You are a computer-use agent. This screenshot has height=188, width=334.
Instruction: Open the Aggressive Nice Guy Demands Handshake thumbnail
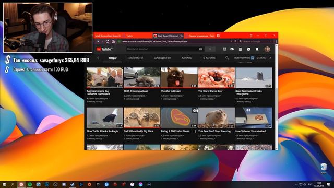[x=105, y=78]
